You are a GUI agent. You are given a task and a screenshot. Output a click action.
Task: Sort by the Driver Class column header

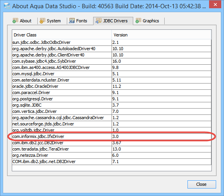click(62, 34)
